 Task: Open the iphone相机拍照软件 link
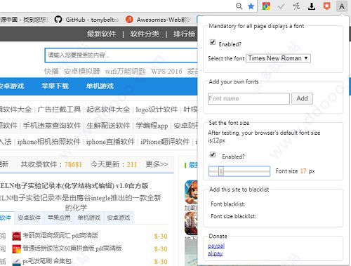pyautogui.click(x=49, y=142)
